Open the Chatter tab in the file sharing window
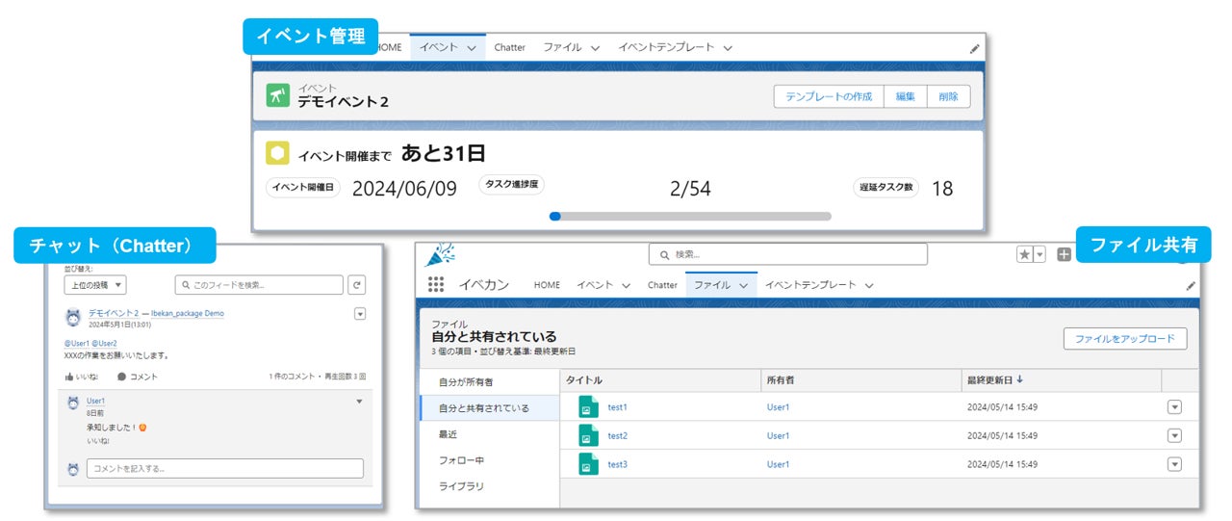The height and width of the screenshot is (521, 1232). pos(662,285)
